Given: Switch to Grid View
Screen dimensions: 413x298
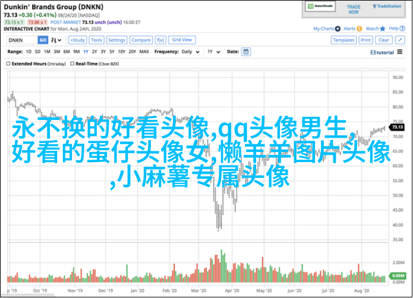Looking at the screenshot, I should point(182,40).
